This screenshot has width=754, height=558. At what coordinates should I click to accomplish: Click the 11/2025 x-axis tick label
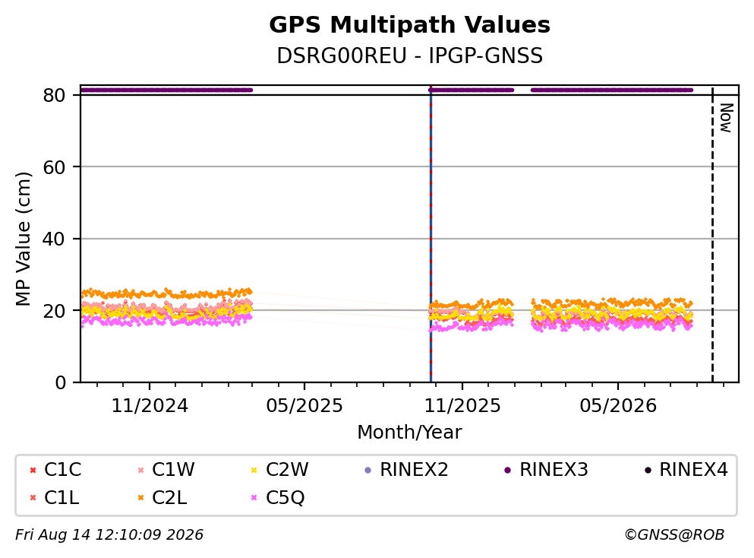pos(462,406)
